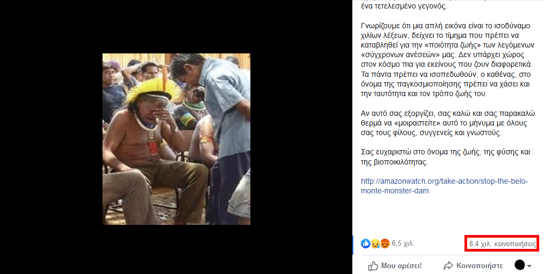Viewport: 544px width, 274px height.
Task: Click the crying sad reaction icon
Action: 375,244
